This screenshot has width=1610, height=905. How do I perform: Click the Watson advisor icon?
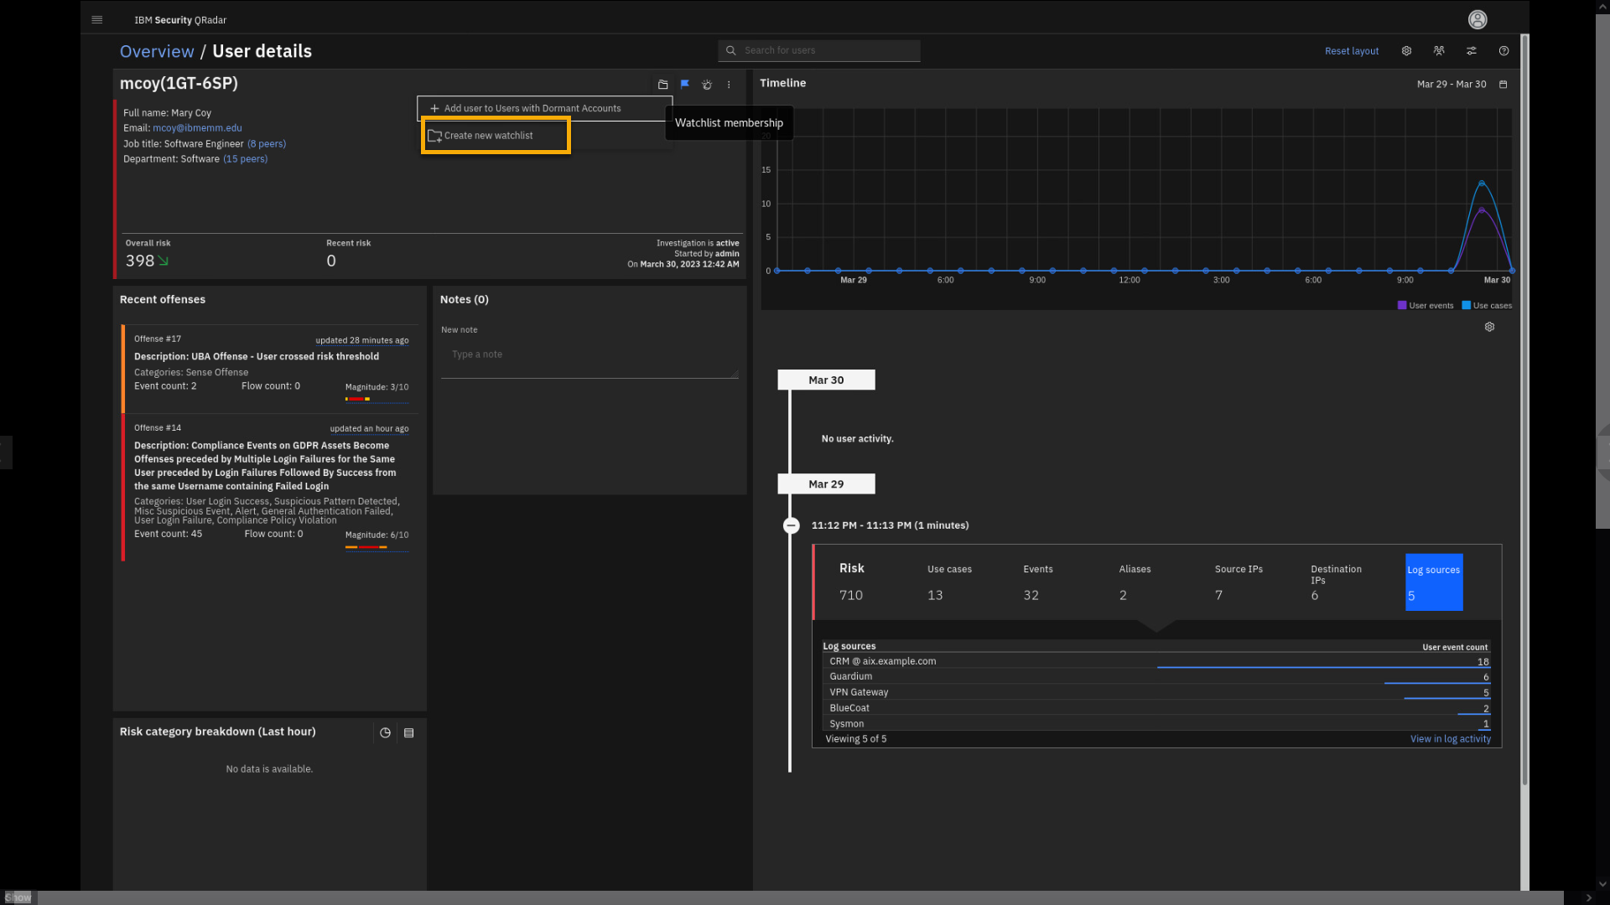[707, 84]
